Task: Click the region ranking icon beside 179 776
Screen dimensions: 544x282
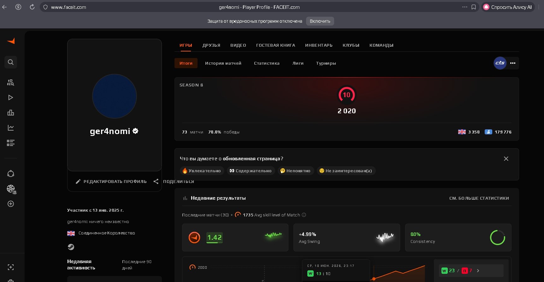Action: click(488, 132)
